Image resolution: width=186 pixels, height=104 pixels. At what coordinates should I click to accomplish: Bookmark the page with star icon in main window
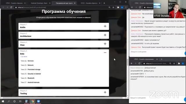click(113, 7)
